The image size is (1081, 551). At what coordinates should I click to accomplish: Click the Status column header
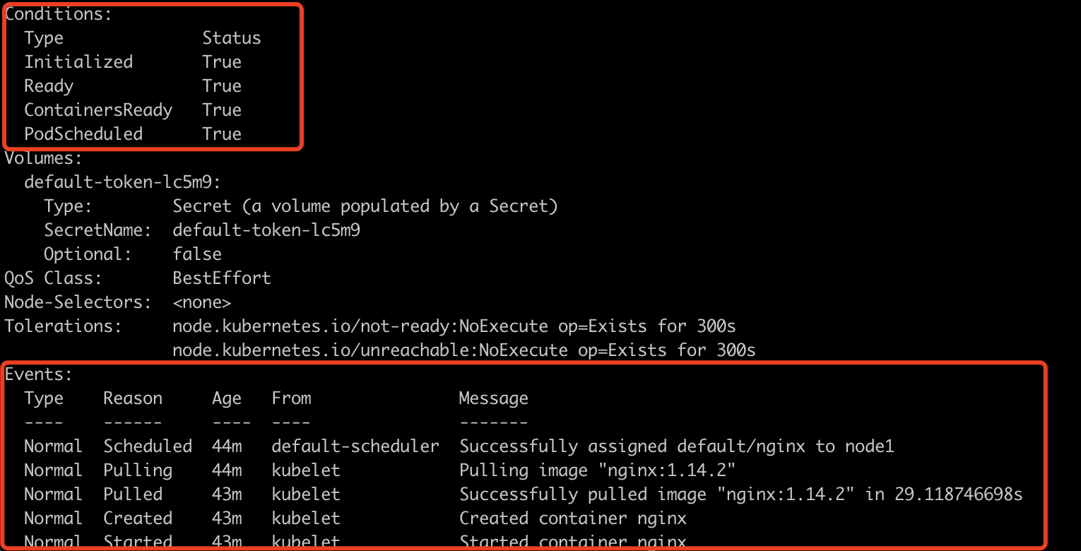point(232,38)
